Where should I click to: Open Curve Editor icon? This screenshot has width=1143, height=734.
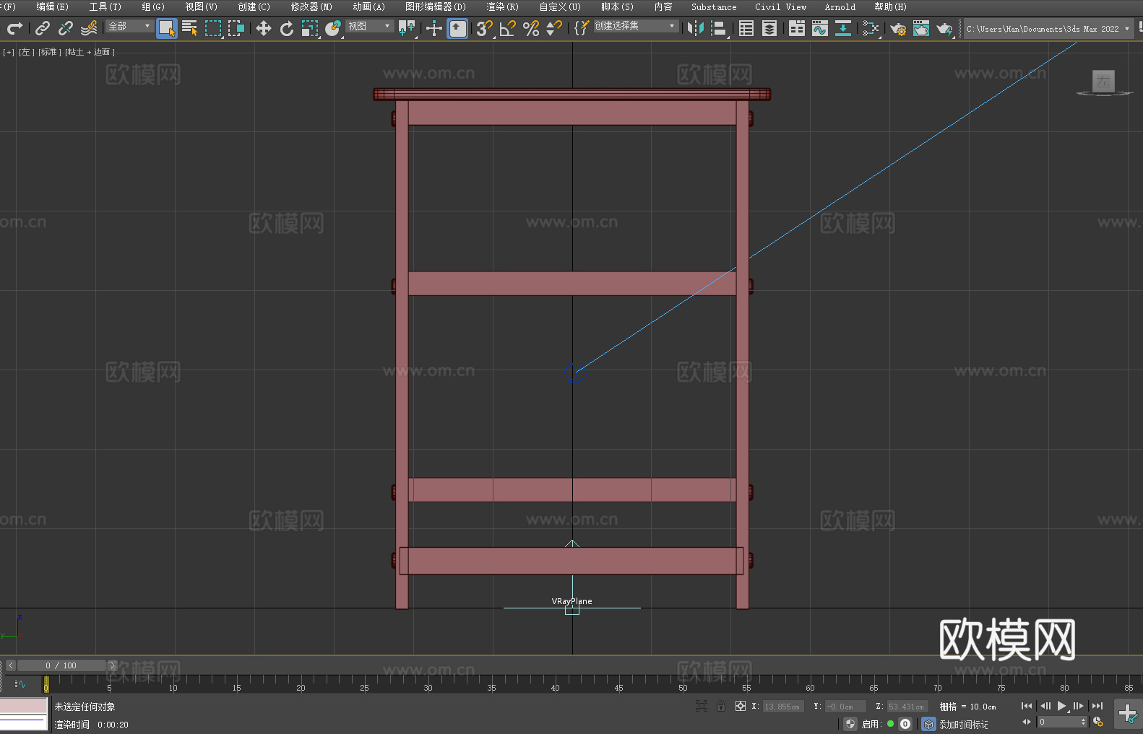[x=820, y=28]
